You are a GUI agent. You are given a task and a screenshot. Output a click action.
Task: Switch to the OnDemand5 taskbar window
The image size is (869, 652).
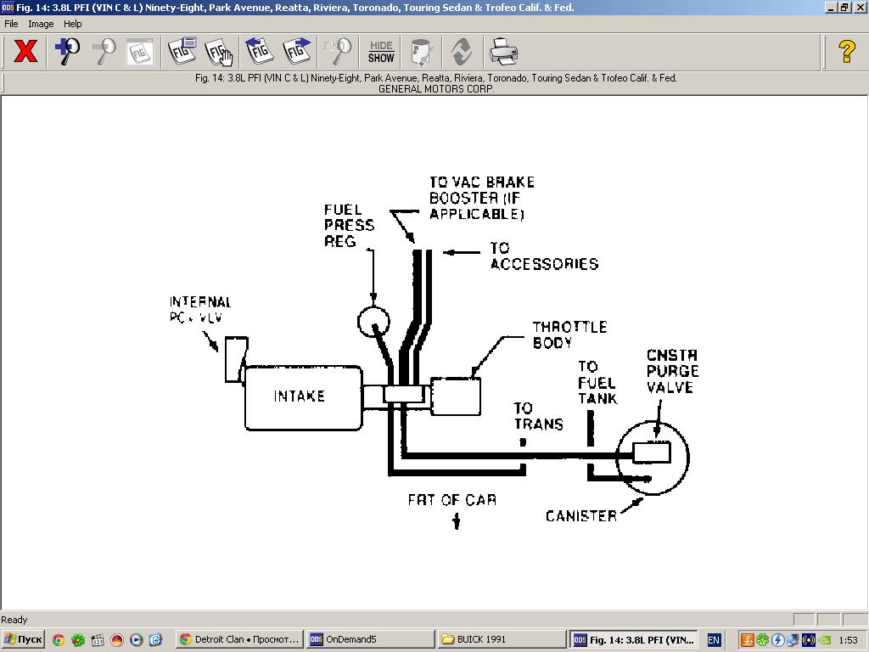coord(370,639)
